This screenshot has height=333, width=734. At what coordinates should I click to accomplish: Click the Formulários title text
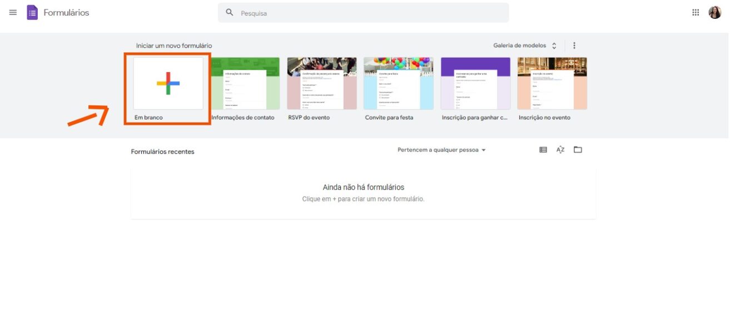point(66,12)
